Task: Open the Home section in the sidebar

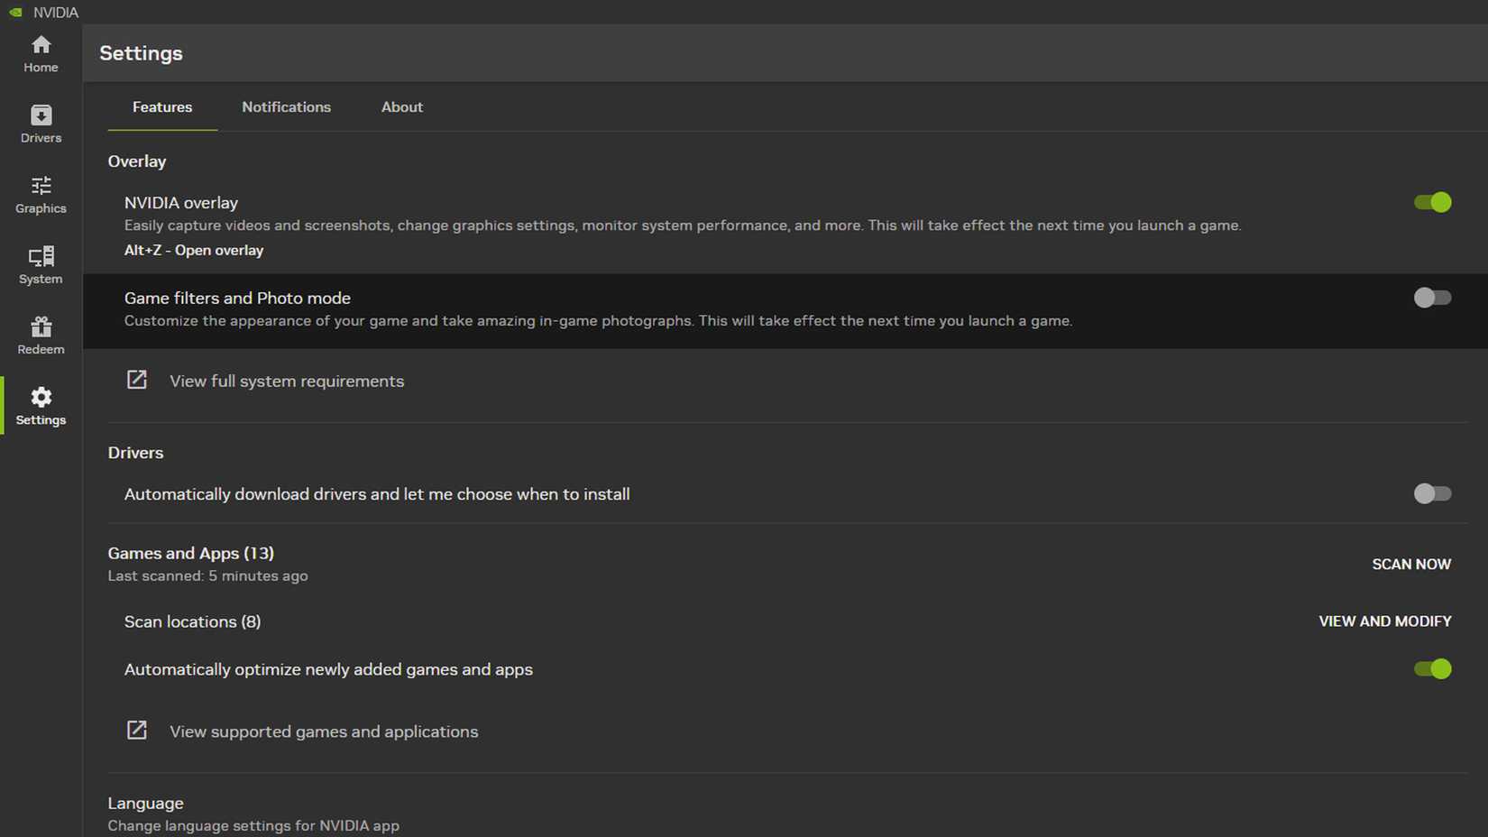Action: [x=40, y=54]
